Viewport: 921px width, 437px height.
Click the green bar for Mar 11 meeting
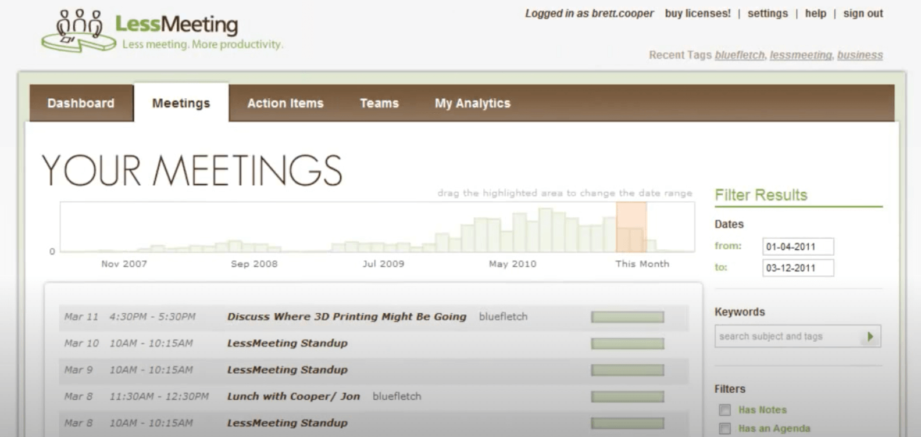coord(627,317)
